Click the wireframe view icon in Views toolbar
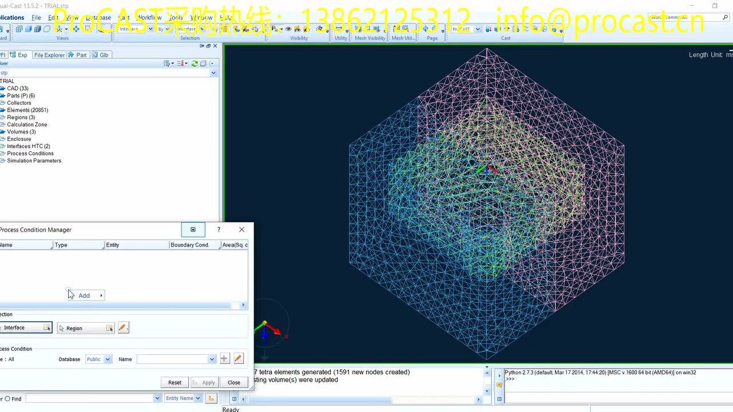The width and height of the screenshot is (733, 412). [19, 29]
